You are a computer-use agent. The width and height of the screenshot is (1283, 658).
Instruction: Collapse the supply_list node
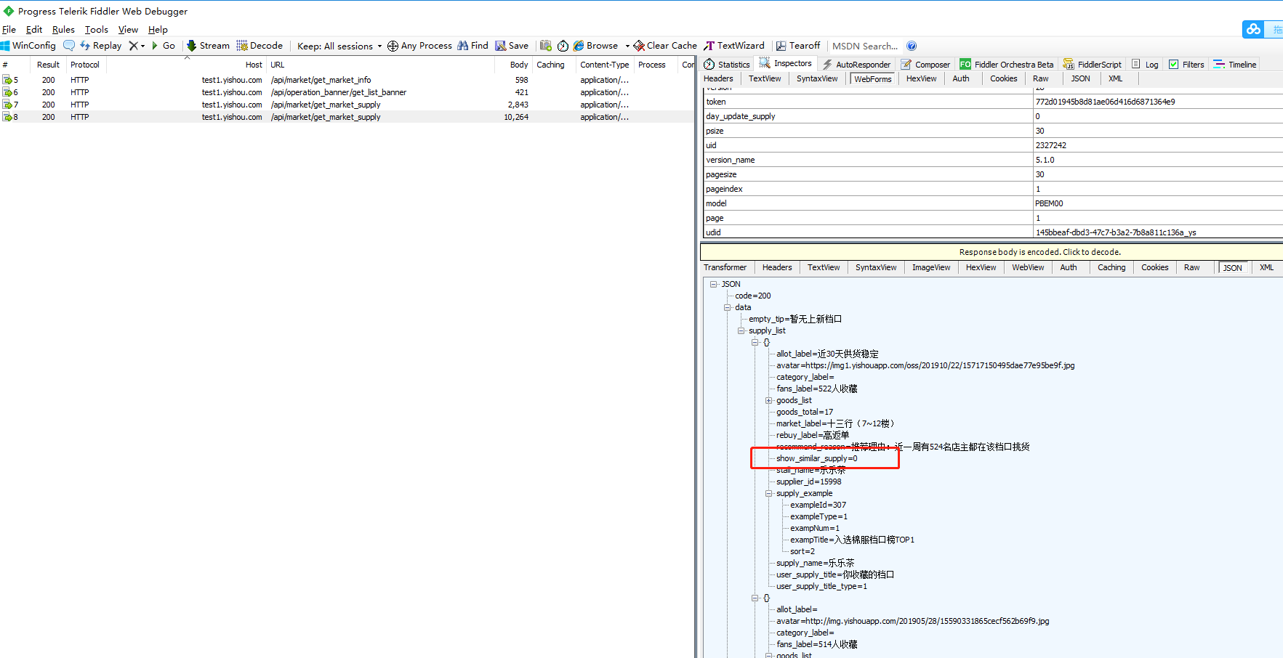(741, 330)
